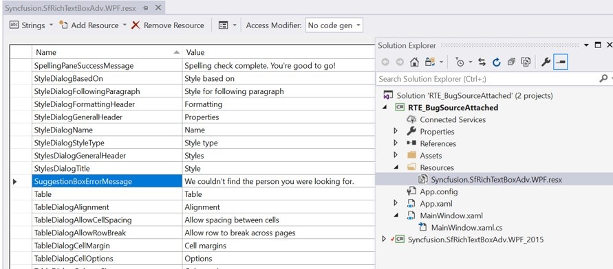This screenshot has width=613, height=269.
Task: Open the Access Modifier combo box
Action: pos(334,25)
